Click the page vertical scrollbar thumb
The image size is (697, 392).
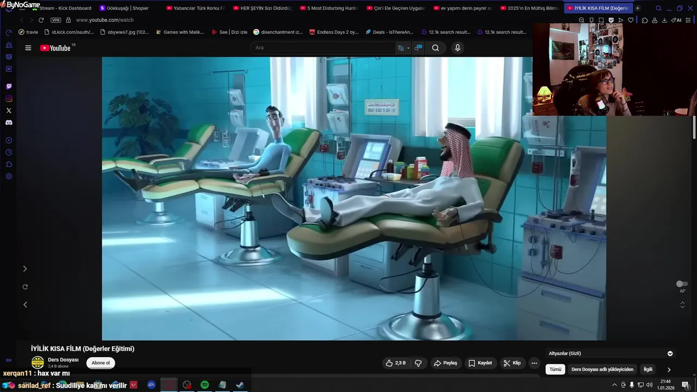(x=694, y=128)
